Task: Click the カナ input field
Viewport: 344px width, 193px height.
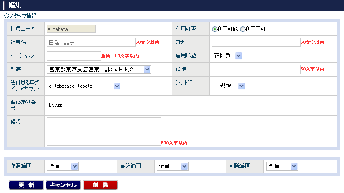Action: click(256, 42)
